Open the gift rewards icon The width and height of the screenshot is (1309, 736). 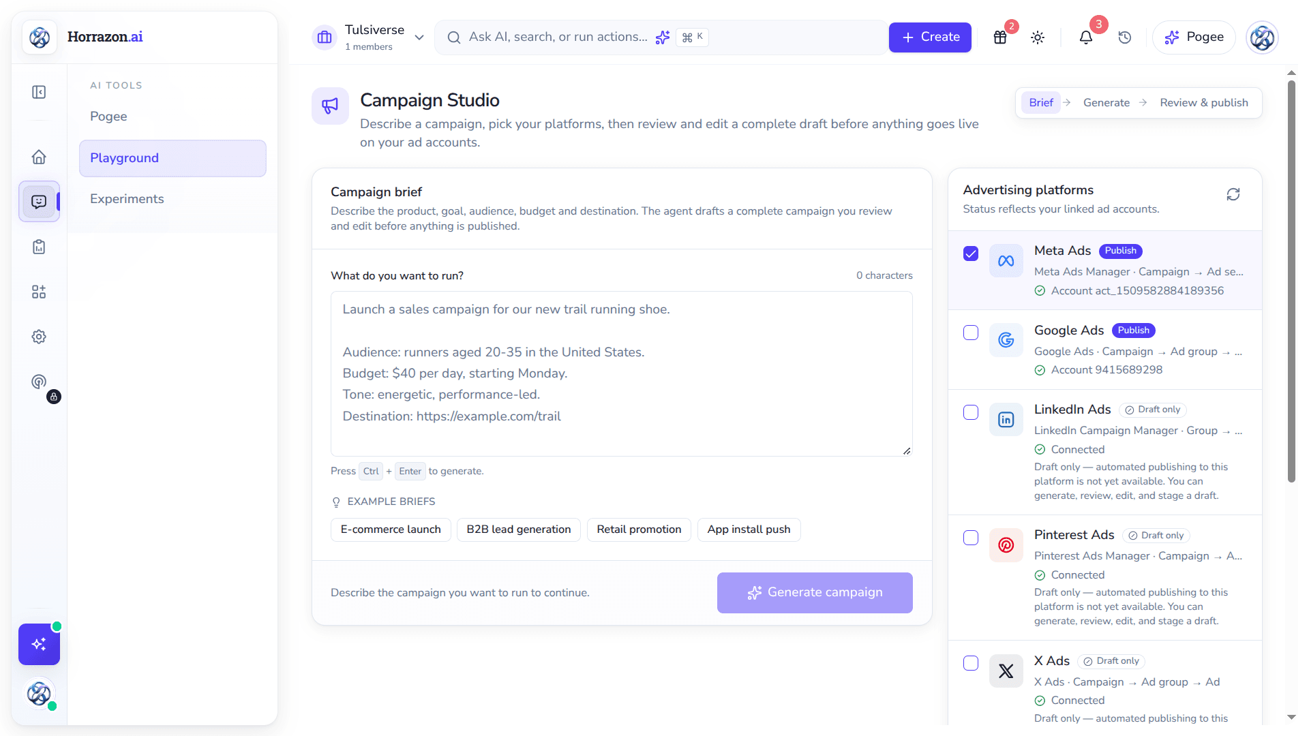coord(1000,37)
